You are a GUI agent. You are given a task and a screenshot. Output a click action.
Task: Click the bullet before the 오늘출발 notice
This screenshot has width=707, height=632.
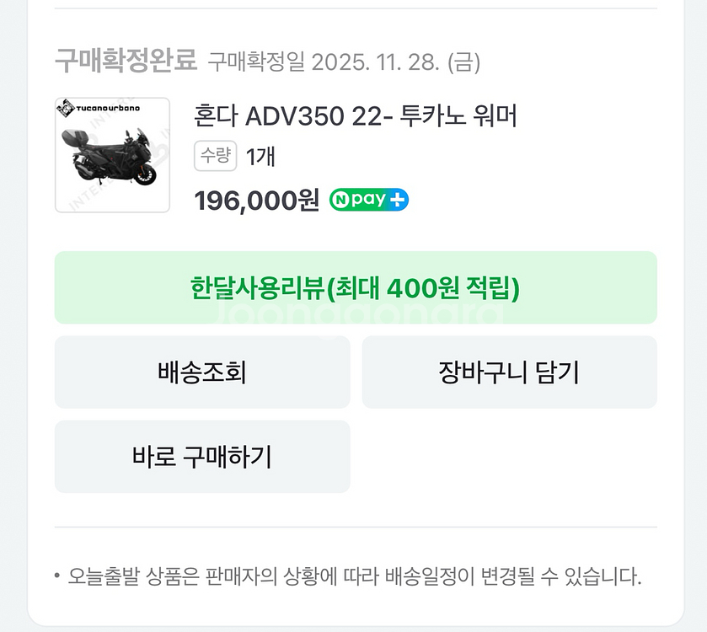57,577
